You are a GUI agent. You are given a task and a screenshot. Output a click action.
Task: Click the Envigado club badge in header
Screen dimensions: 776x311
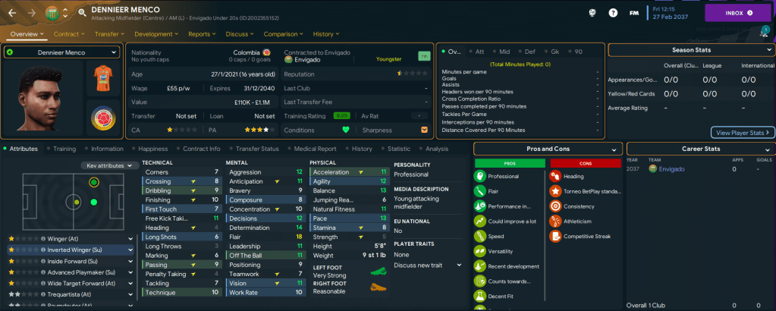pos(51,13)
